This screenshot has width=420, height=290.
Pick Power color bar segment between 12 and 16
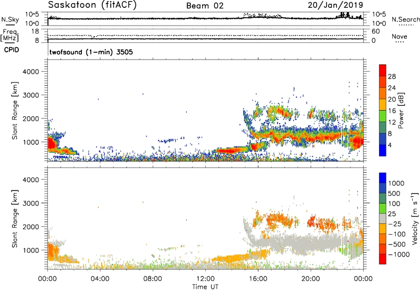(x=383, y=116)
